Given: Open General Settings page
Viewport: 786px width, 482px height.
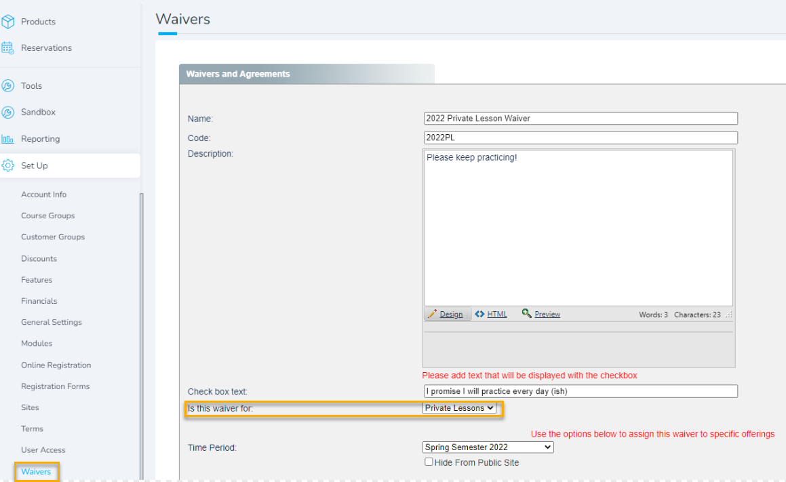Looking at the screenshot, I should pos(51,322).
